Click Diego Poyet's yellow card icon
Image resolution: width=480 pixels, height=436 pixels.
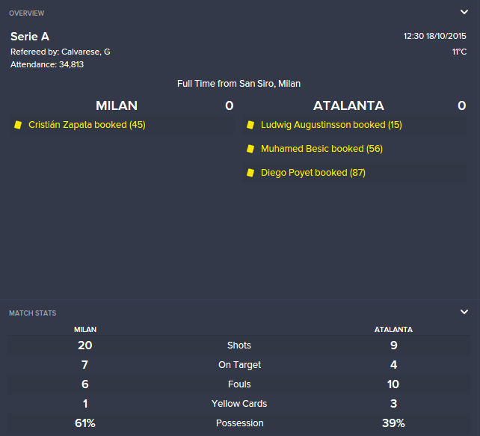[250, 173]
